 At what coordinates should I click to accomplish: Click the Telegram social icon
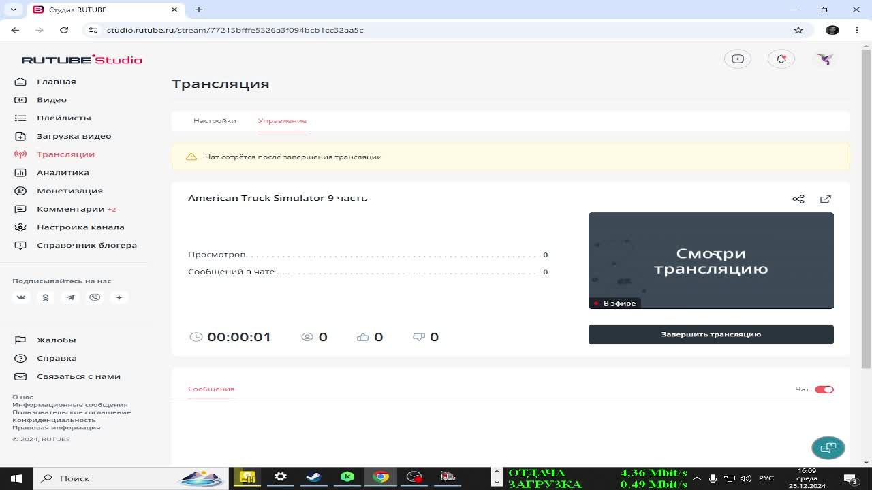tap(70, 297)
